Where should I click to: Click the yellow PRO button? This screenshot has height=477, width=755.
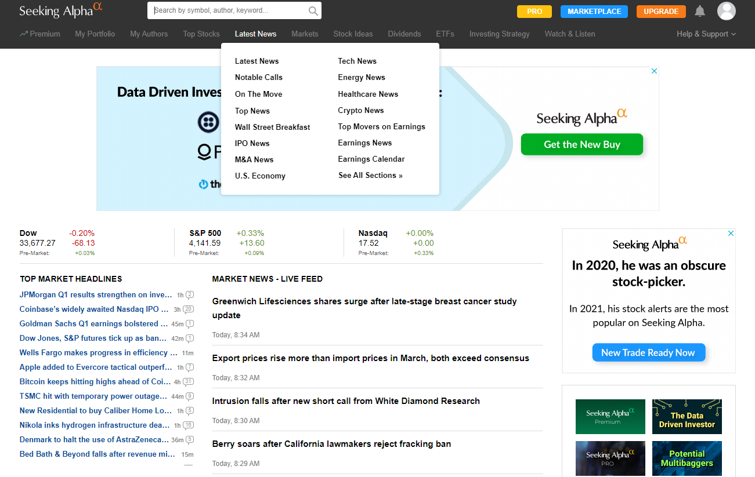[x=534, y=11]
